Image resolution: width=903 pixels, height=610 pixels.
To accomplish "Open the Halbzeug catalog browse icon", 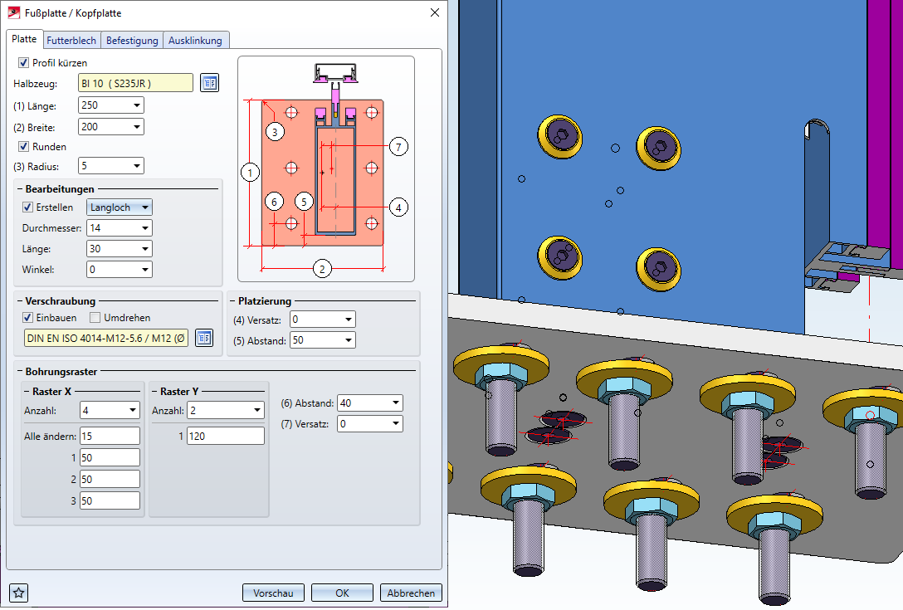I will coord(209,83).
